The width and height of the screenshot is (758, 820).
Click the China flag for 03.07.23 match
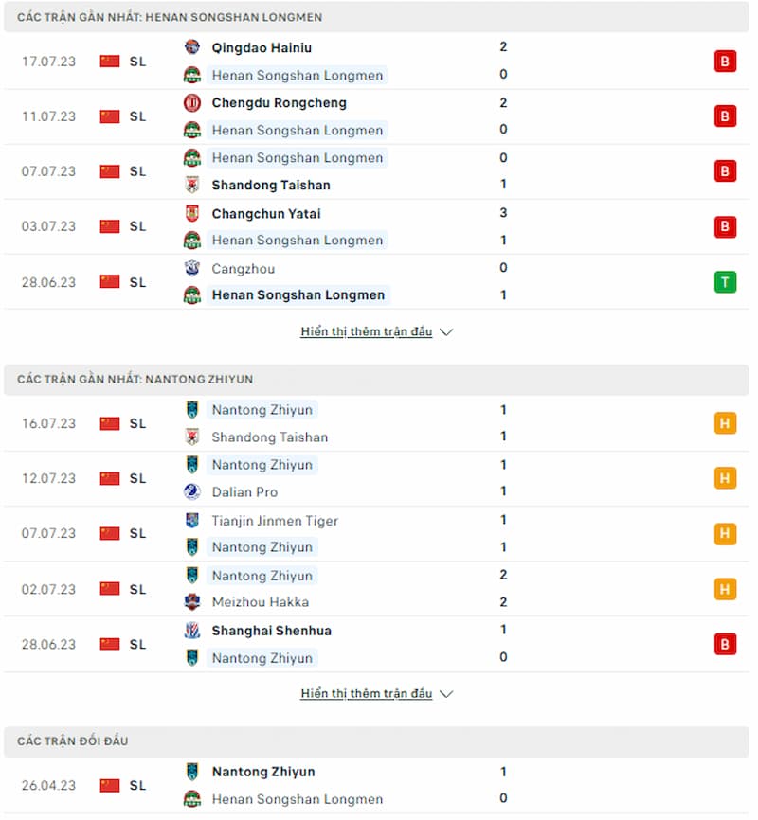[110, 226]
